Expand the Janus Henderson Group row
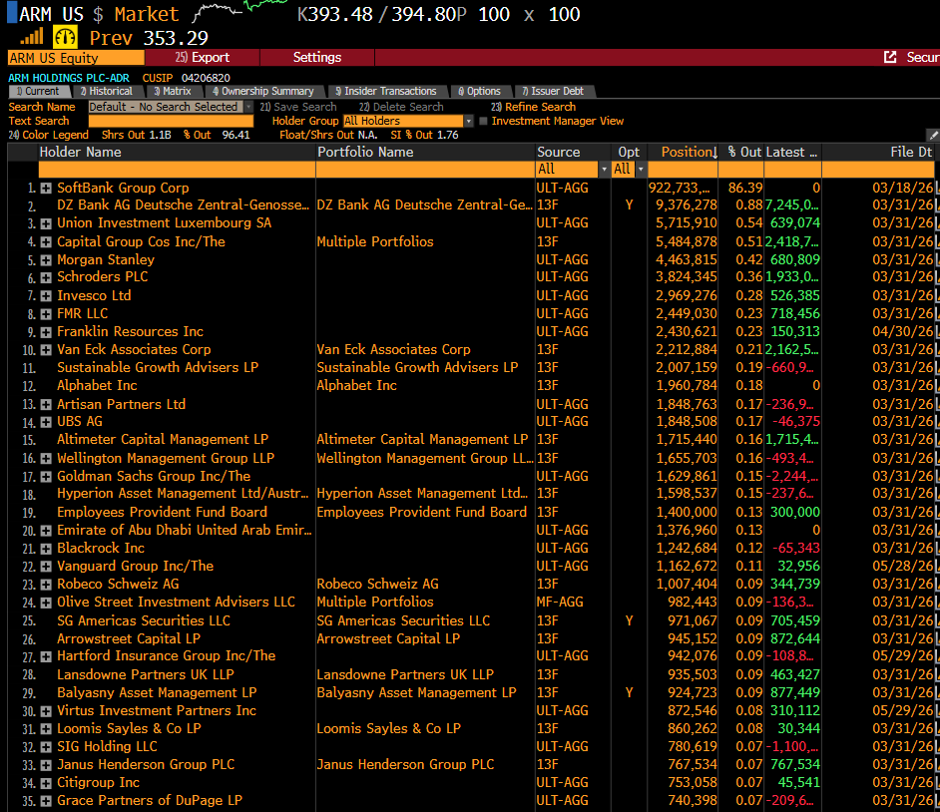The image size is (940, 812). (46, 765)
